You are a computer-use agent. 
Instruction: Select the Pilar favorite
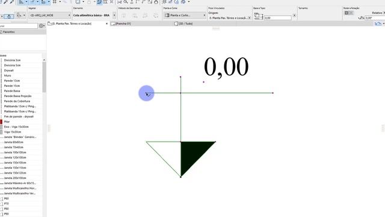pyautogui.click(x=7, y=122)
